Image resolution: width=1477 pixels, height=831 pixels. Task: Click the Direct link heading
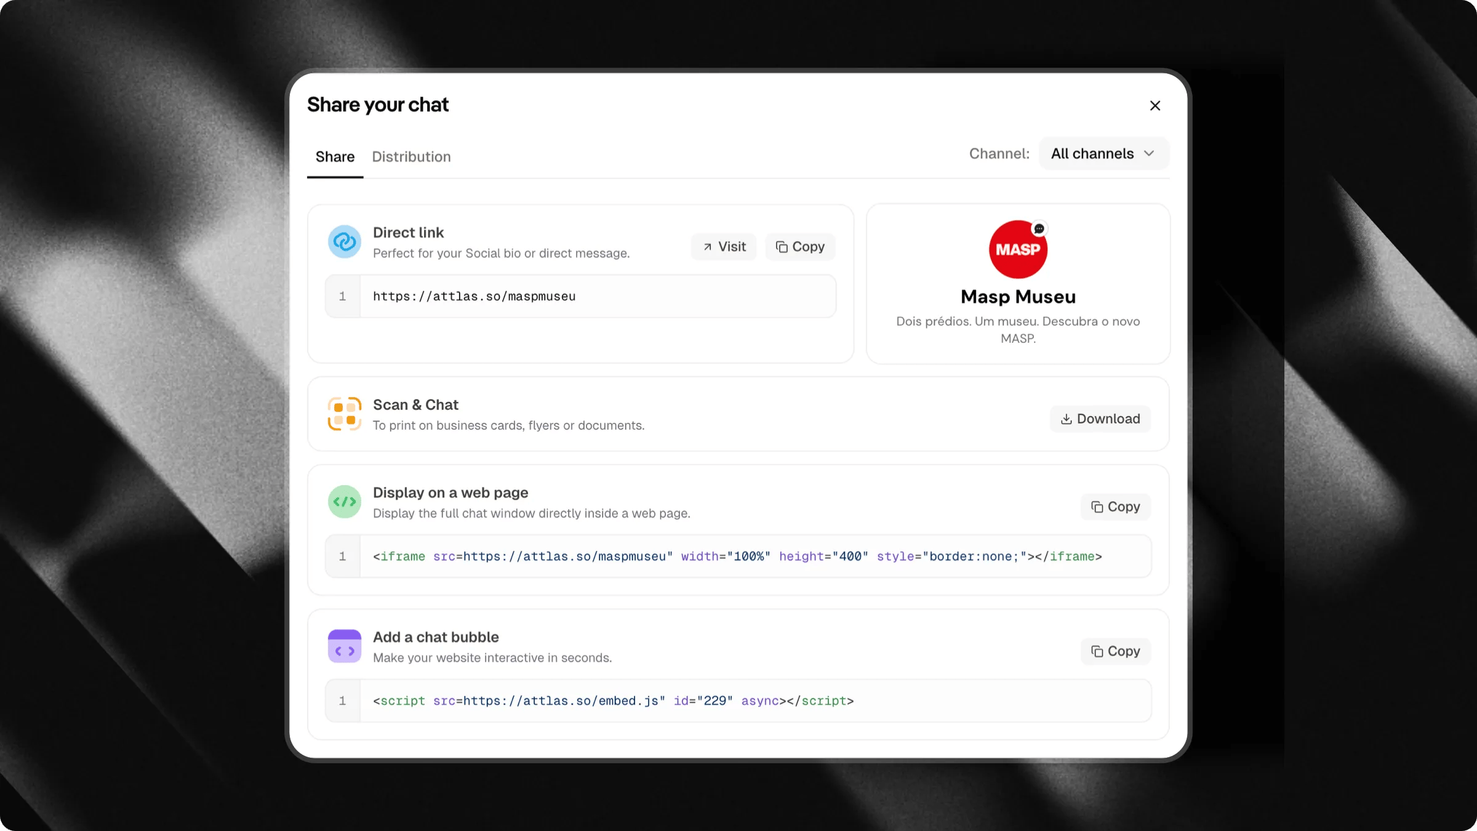click(x=408, y=233)
